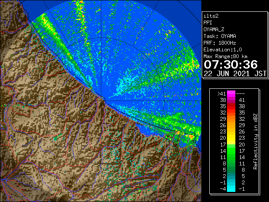Click the '---' label beside magenta swatch
This screenshot has width=269, height=202.
[240, 94]
